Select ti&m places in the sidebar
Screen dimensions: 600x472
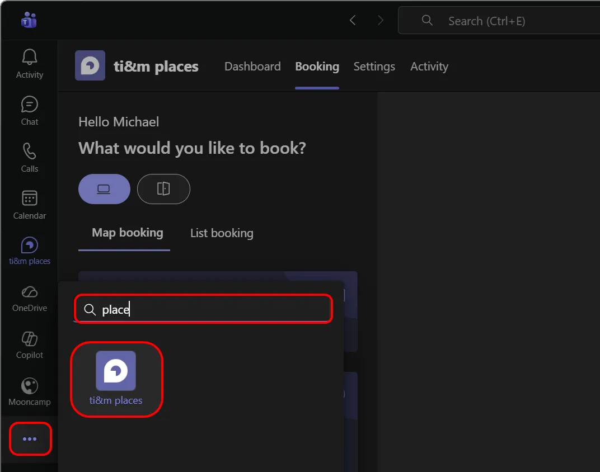tap(30, 251)
